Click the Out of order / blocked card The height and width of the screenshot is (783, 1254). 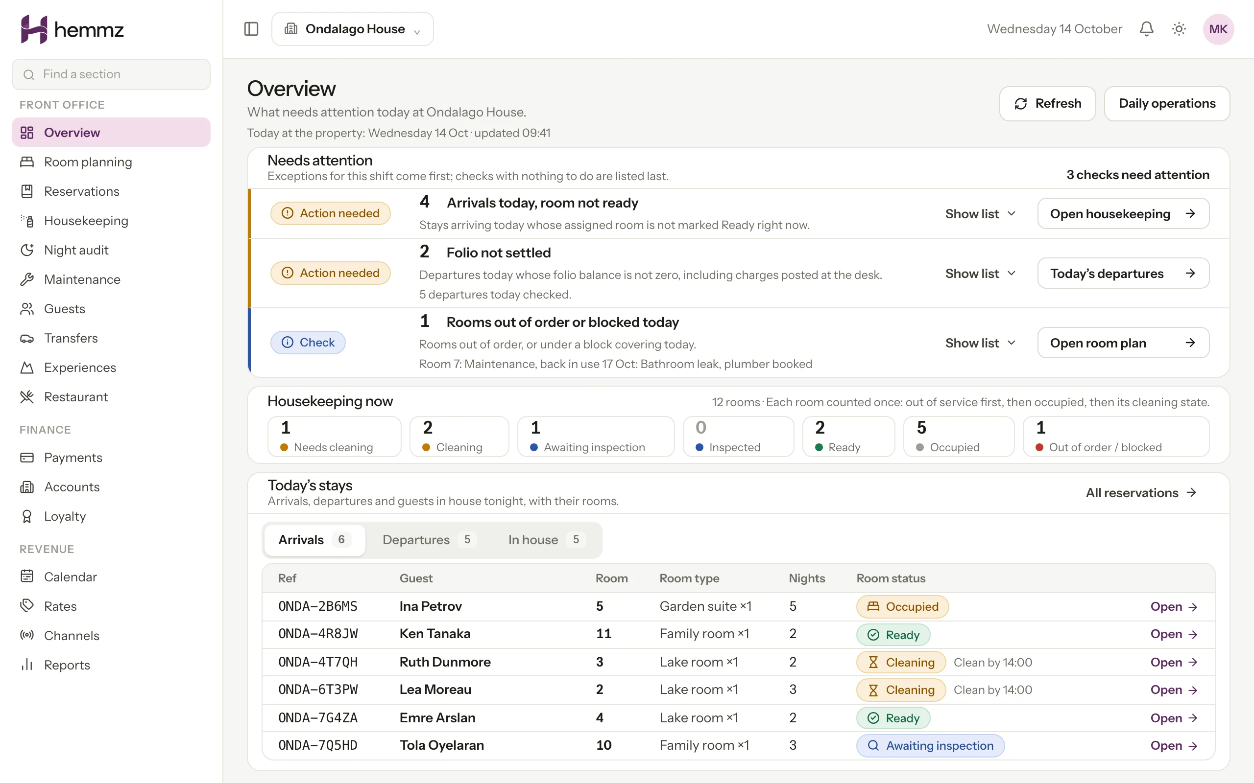tap(1116, 436)
